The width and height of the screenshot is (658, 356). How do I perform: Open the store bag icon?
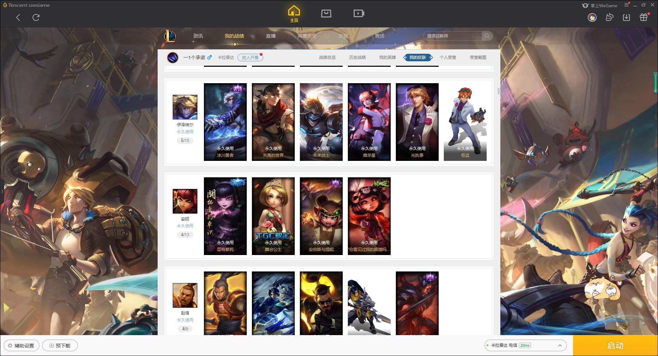pyautogui.click(x=326, y=13)
